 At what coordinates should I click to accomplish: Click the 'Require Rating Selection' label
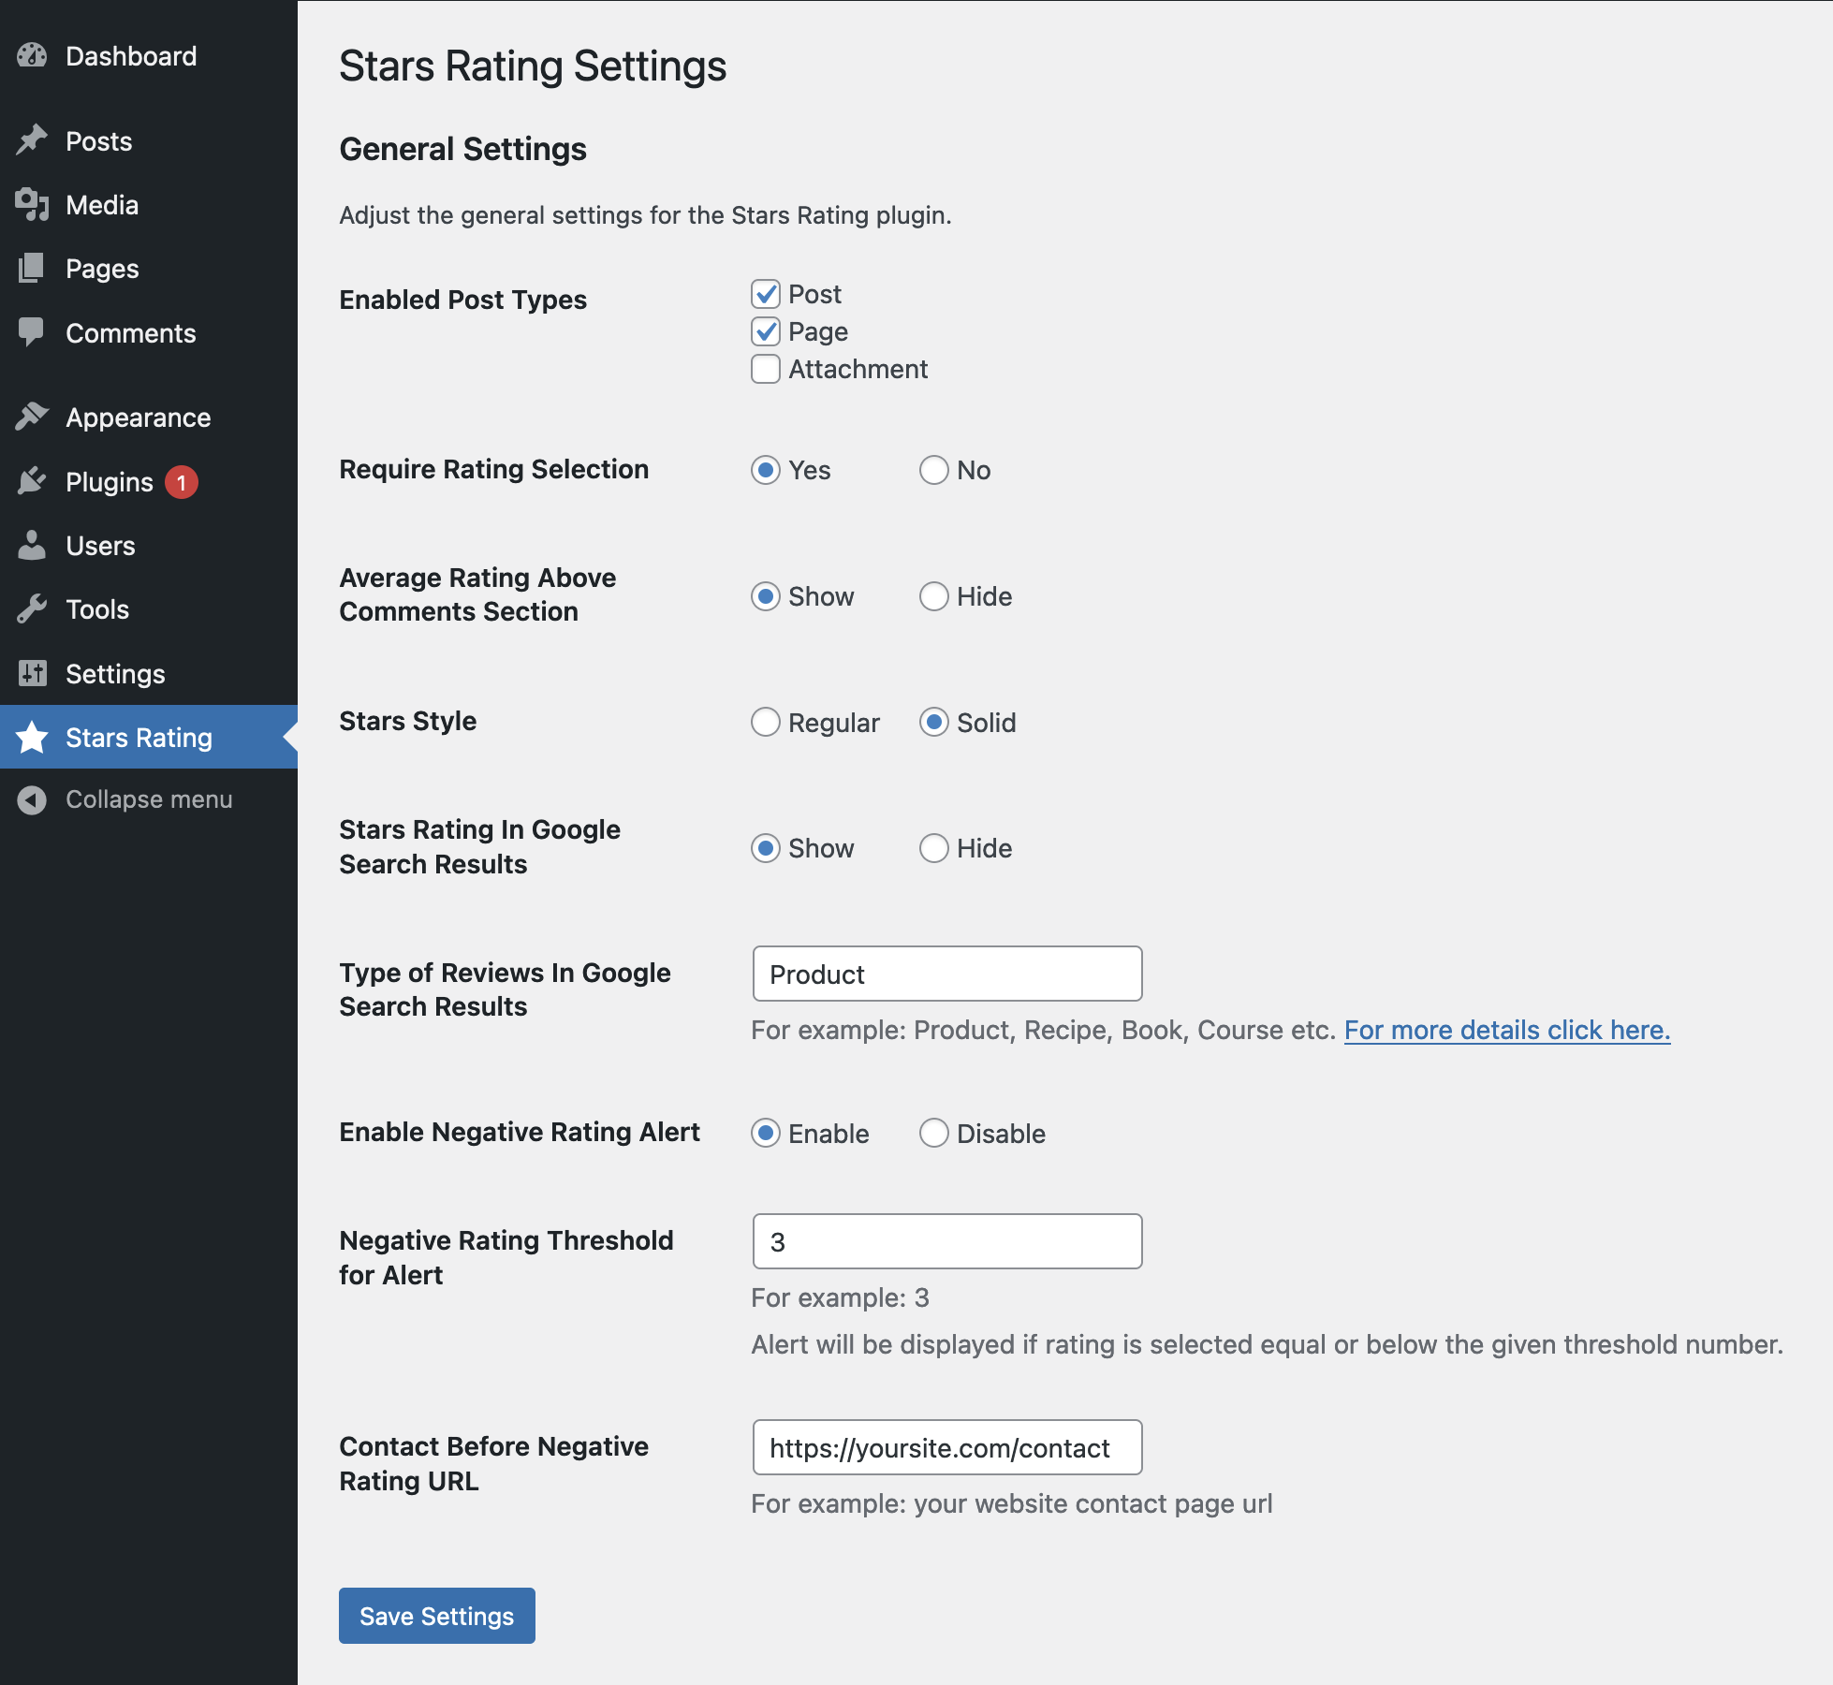[x=494, y=469]
